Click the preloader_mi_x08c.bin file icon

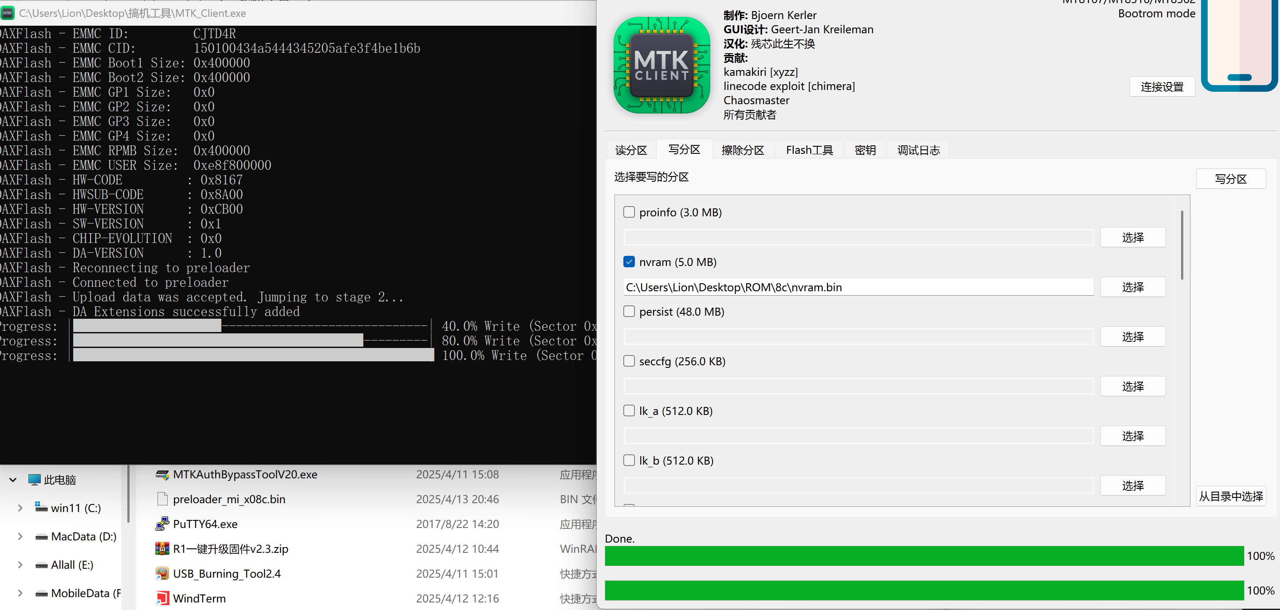point(162,499)
